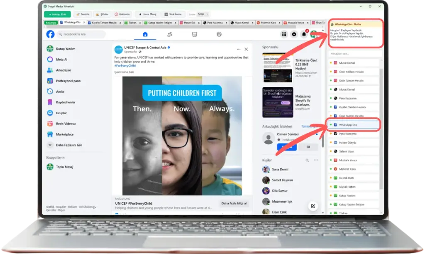Viewport: 425px width, 254px height.
Task: Click the account list vertical scrollbar
Action: [381, 129]
